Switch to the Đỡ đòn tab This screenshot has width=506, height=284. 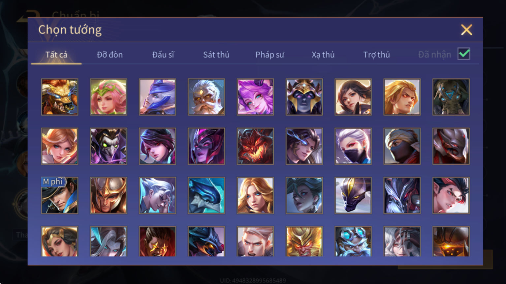click(110, 55)
